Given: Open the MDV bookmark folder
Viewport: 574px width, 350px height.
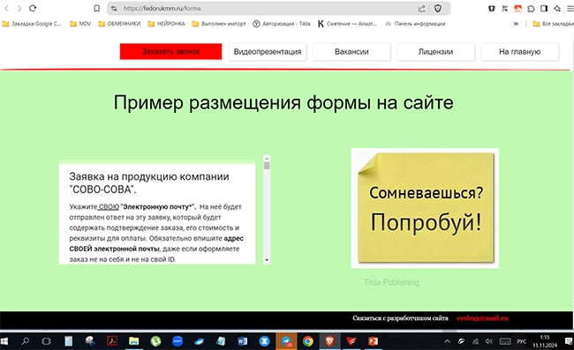Looking at the screenshot, I should coord(80,24).
